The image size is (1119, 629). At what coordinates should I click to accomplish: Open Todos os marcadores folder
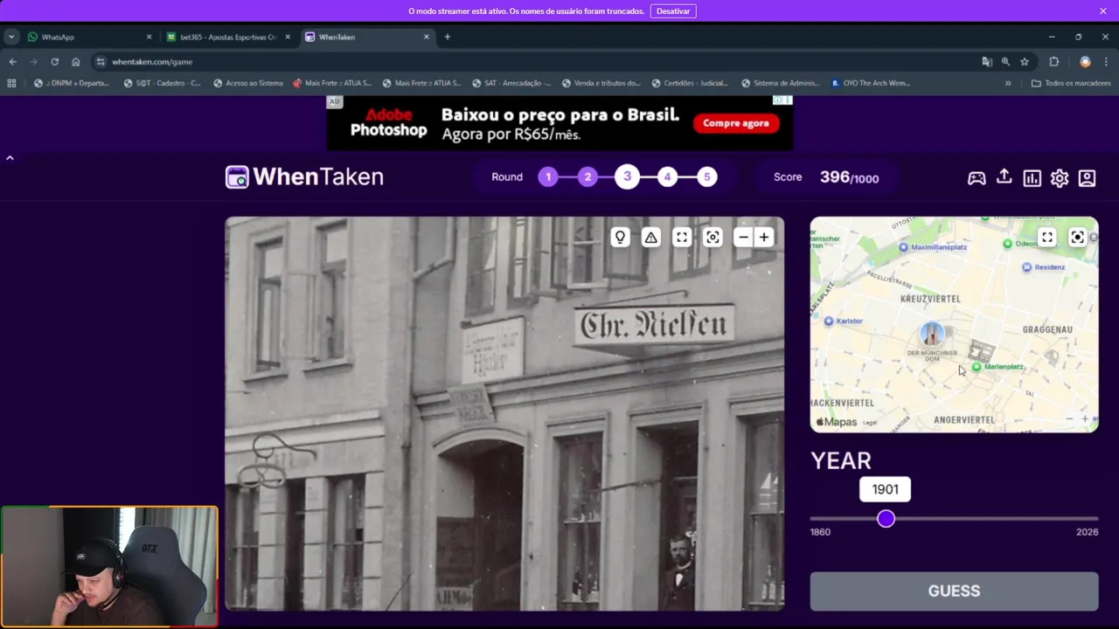[1072, 83]
